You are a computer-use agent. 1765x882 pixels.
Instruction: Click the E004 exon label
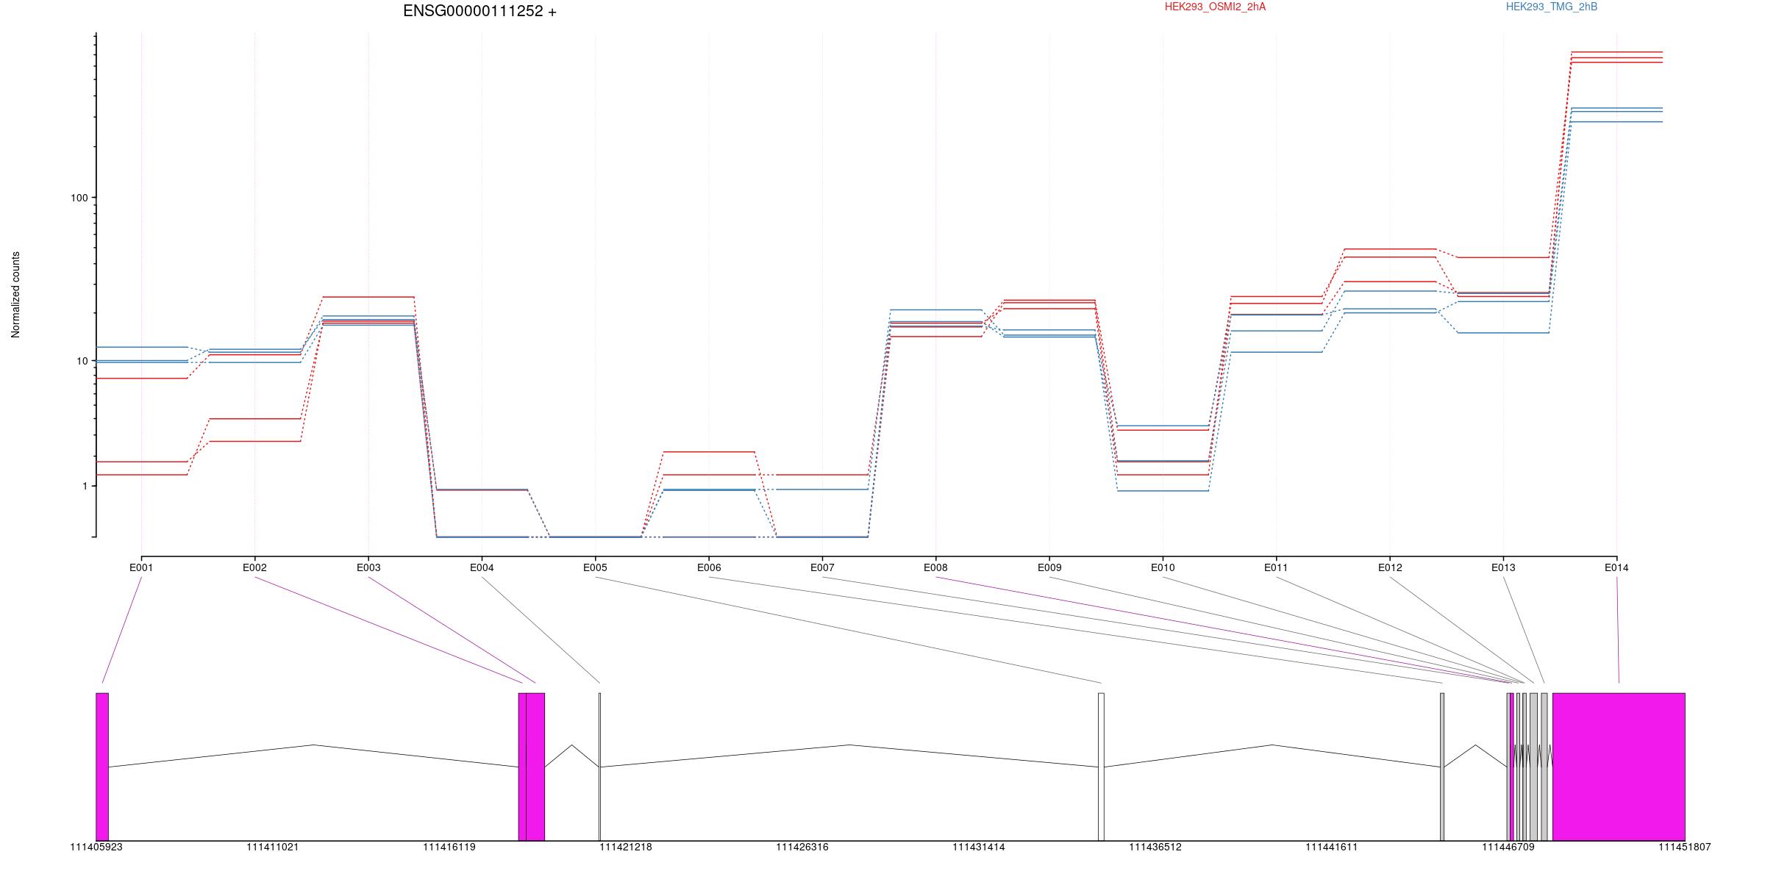click(482, 567)
